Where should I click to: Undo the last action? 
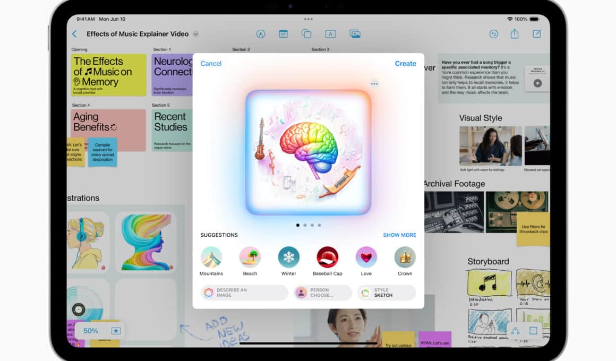pyautogui.click(x=494, y=34)
